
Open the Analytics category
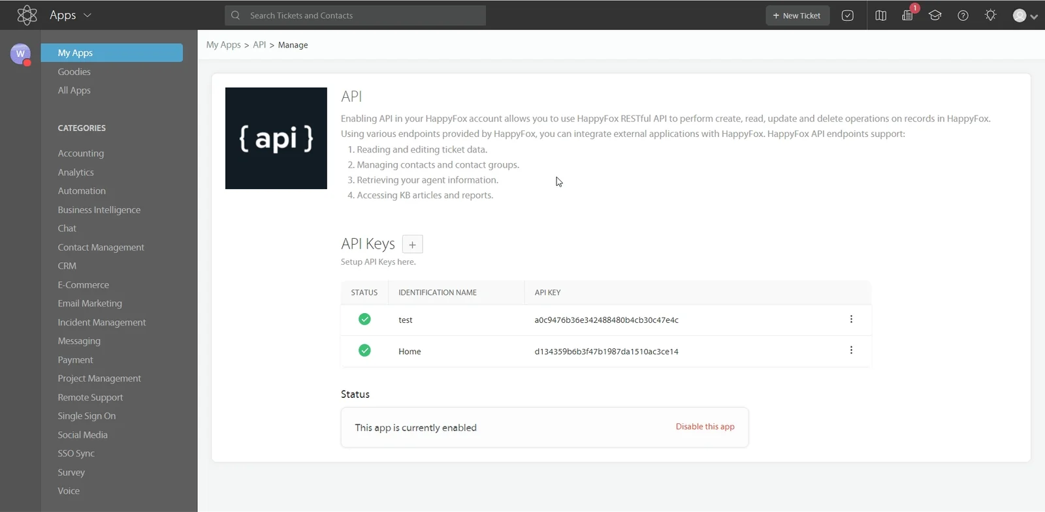(76, 172)
